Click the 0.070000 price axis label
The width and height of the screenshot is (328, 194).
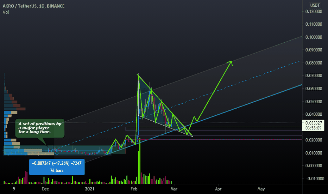click(314, 75)
